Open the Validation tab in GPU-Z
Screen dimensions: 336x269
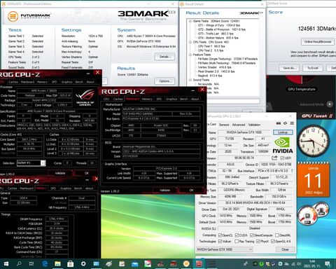coord(254,125)
